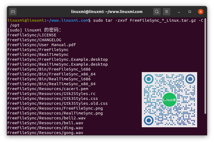
Task: Click the search magnifier icon
Action: tap(157, 12)
